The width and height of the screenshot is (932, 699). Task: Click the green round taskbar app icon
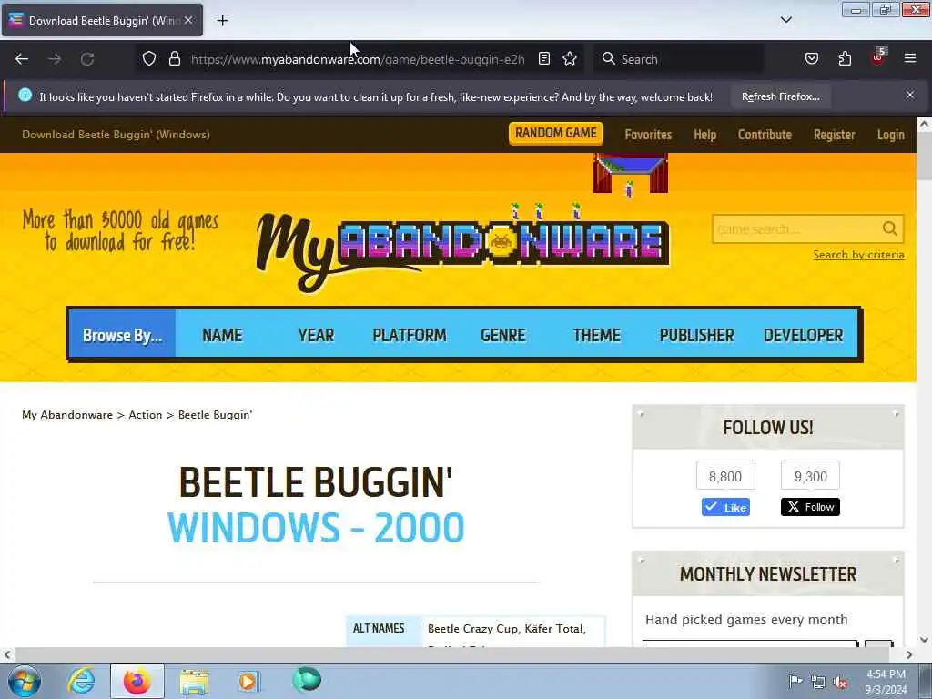coord(307,679)
